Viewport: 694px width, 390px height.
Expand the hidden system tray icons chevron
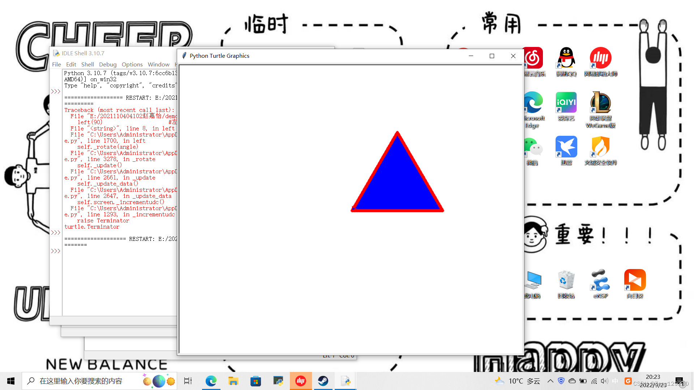(550, 381)
